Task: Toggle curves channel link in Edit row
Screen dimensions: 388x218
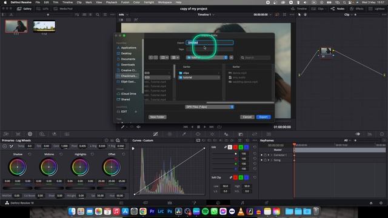Action: click(225, 147)
